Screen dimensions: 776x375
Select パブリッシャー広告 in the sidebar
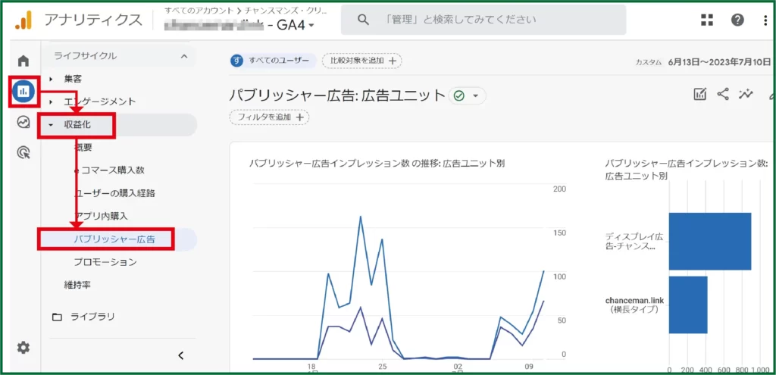114,239
